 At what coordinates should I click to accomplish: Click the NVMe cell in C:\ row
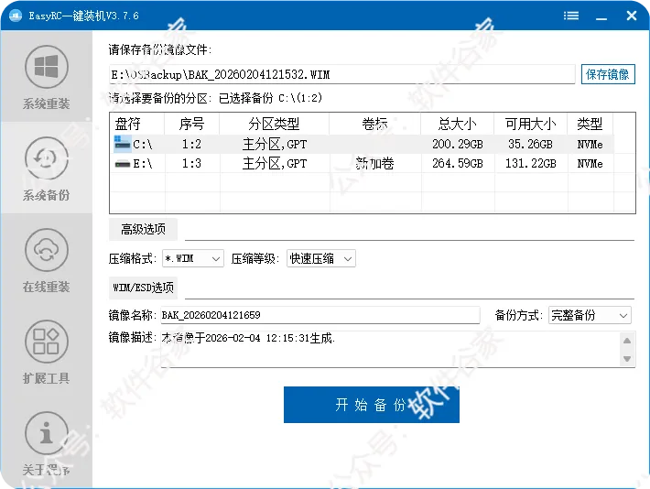pos(590,144)
